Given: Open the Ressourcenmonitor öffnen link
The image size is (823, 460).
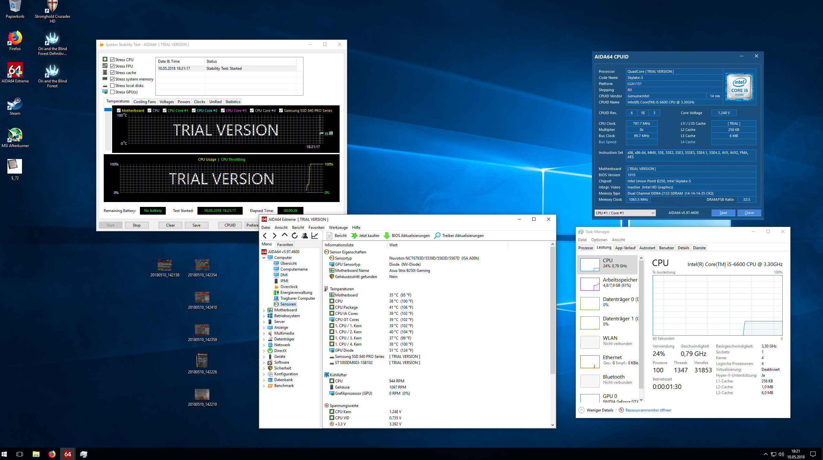Looking at the screenshot, I should point(648,410).
